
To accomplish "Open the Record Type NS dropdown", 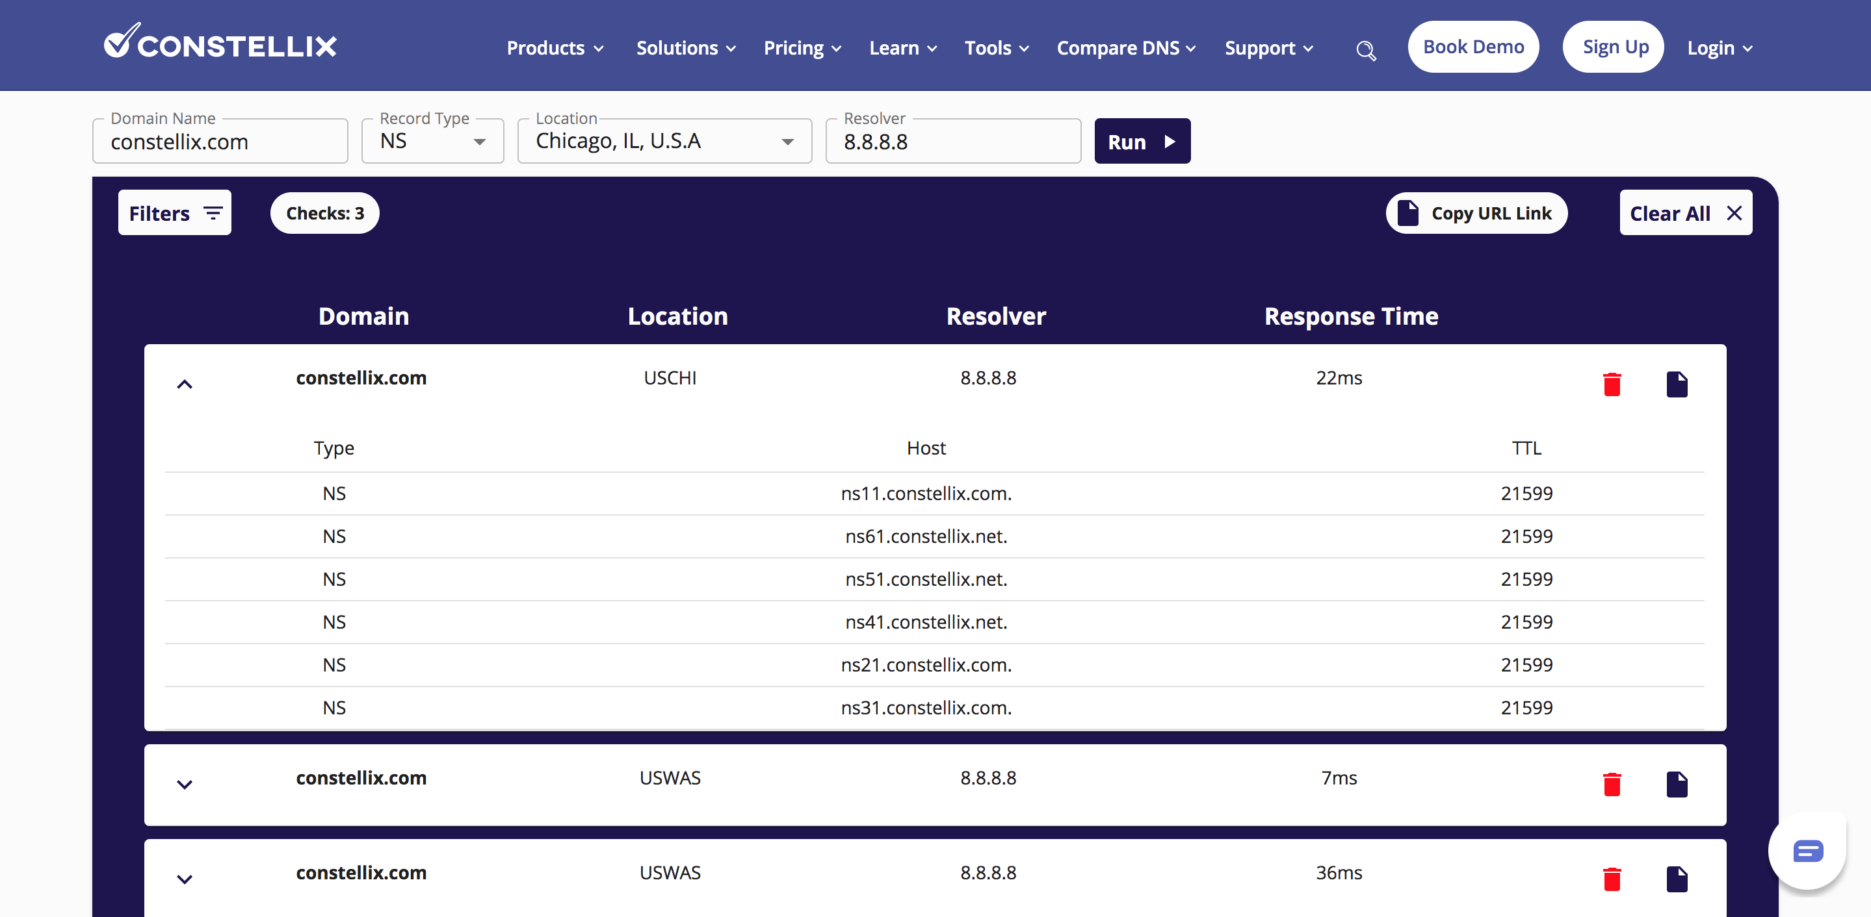I will 433,141.
